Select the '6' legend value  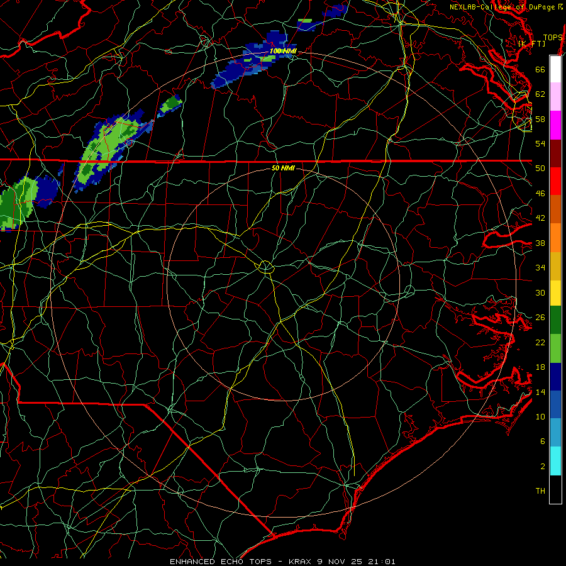[543, 441]
